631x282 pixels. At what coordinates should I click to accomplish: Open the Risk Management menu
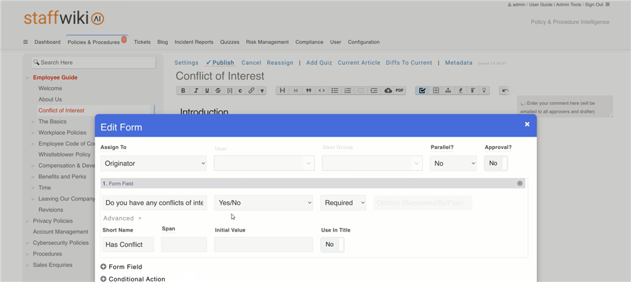point(267,42)
